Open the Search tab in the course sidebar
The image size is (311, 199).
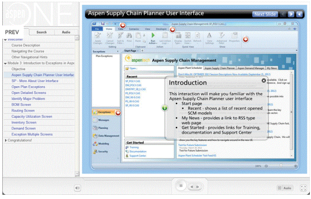(41, 32)
